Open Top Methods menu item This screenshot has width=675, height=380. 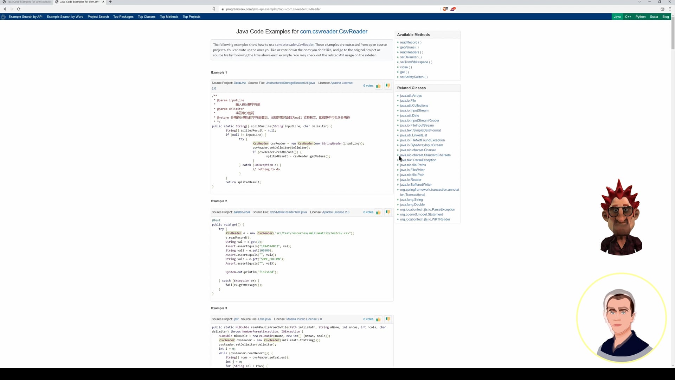(x=169, y=17)
